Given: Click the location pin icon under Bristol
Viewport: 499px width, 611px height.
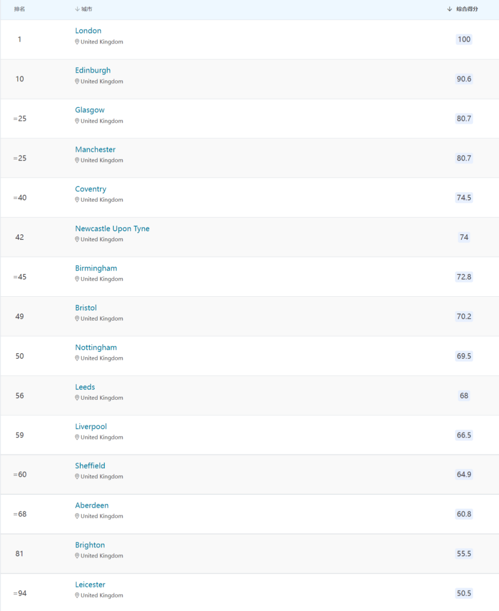Looking at the screenshot, I should [77, 318].
